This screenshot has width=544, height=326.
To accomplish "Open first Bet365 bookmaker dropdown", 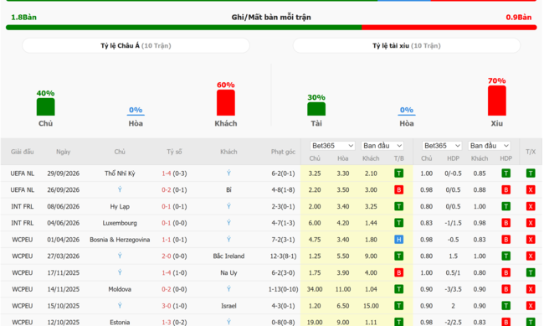I will [x=332, y=146].
